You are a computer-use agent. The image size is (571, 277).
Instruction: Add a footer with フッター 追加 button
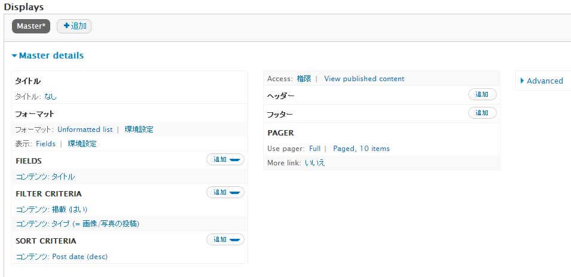pyautogui.click(x=482, y=113)
